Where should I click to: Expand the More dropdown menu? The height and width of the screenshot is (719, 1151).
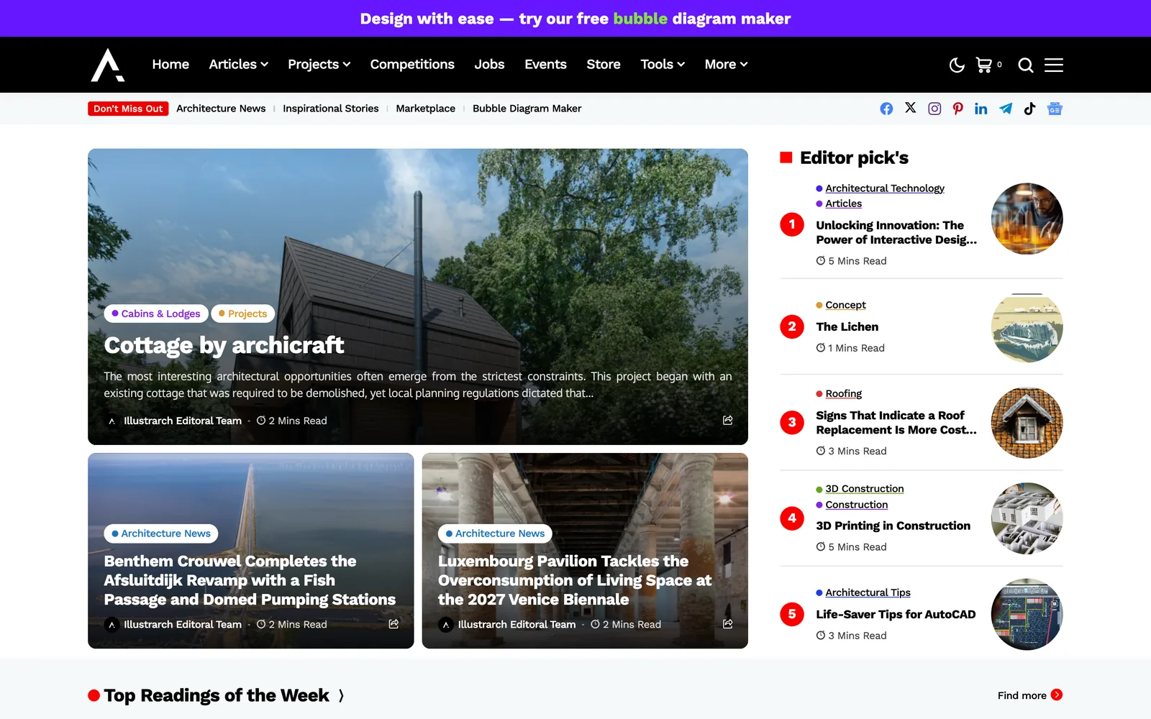tap(726, 65)
